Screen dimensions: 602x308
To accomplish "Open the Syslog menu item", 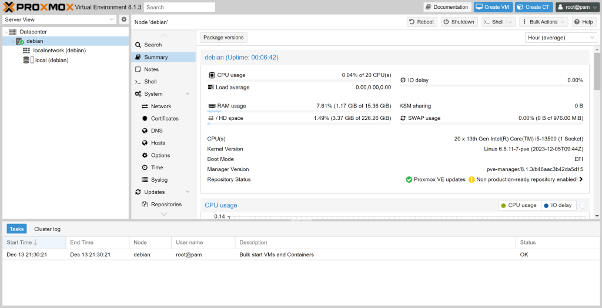I will [163, 179].
